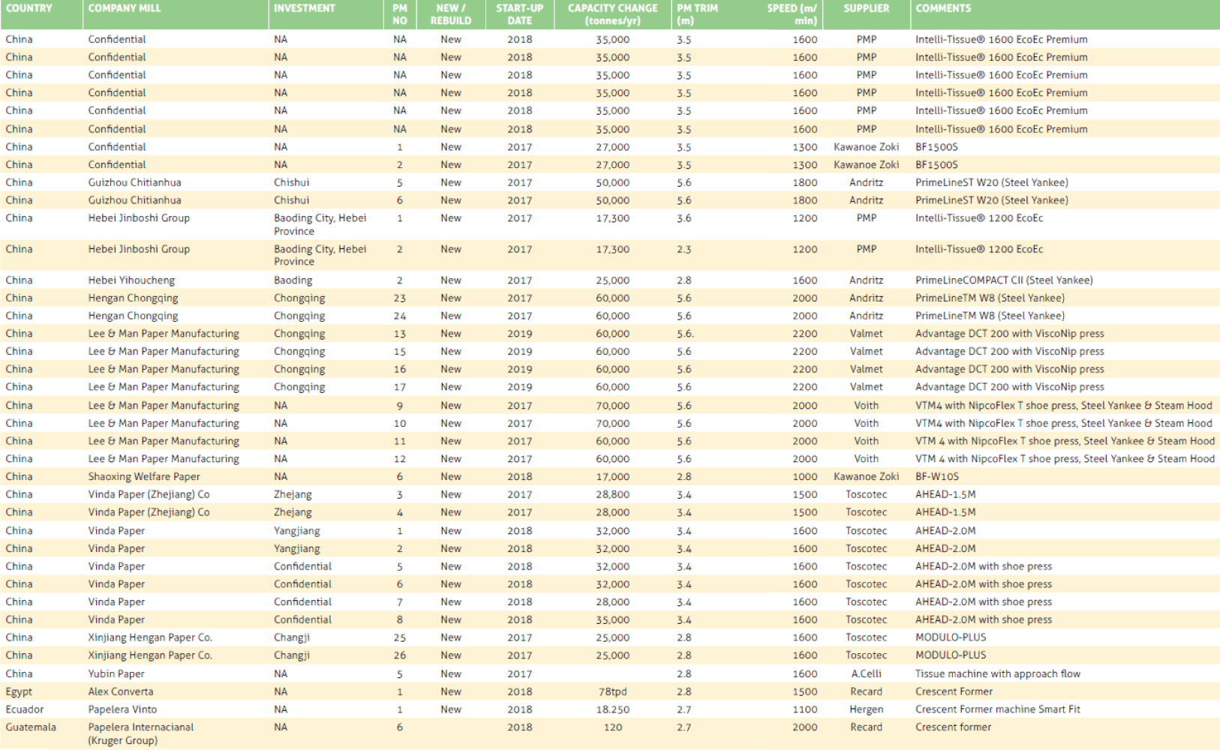Viewport: 1220px width, 750px height.
Task: Select Lee & Man Paper Manufacturing PM 9 row
Action: (164, 406)
